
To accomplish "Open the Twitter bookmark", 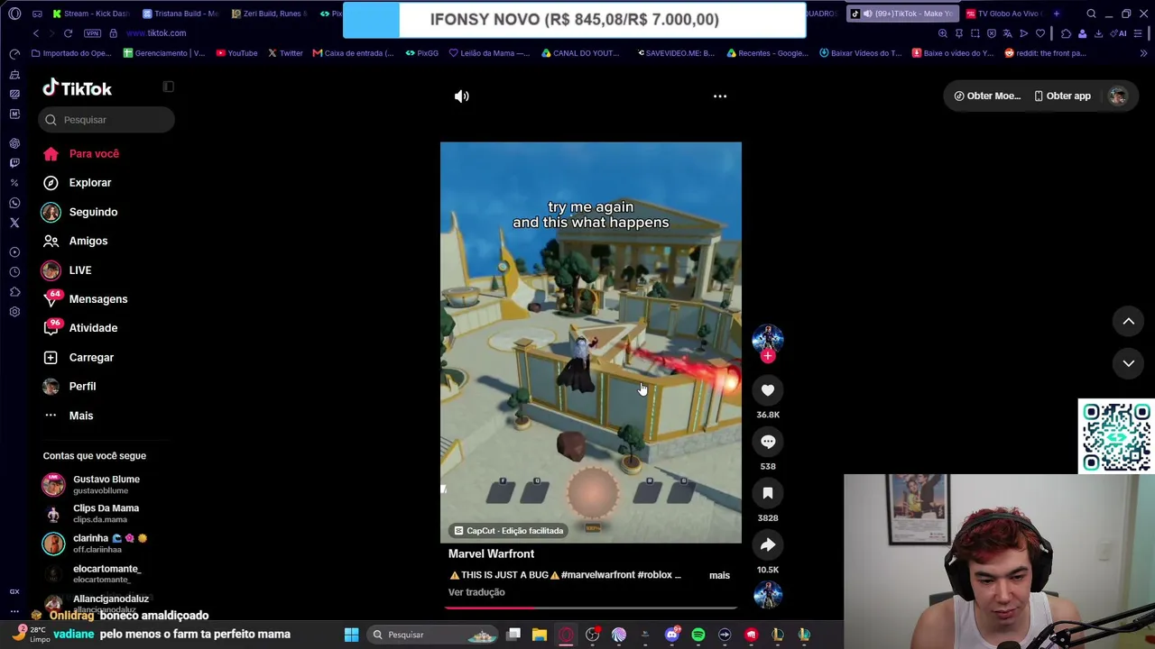I will click(x=285, y=53).
